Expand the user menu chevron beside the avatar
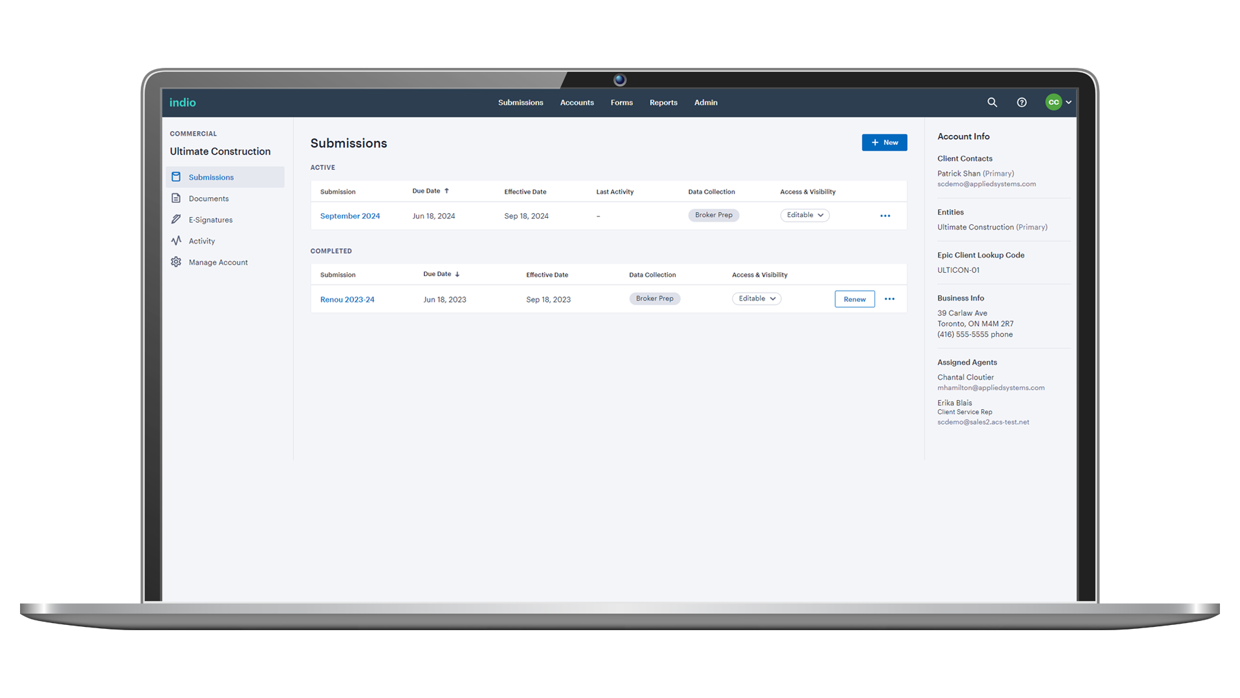The image size is (1240, 698). pyautogui.click(x=1069, y=102)
